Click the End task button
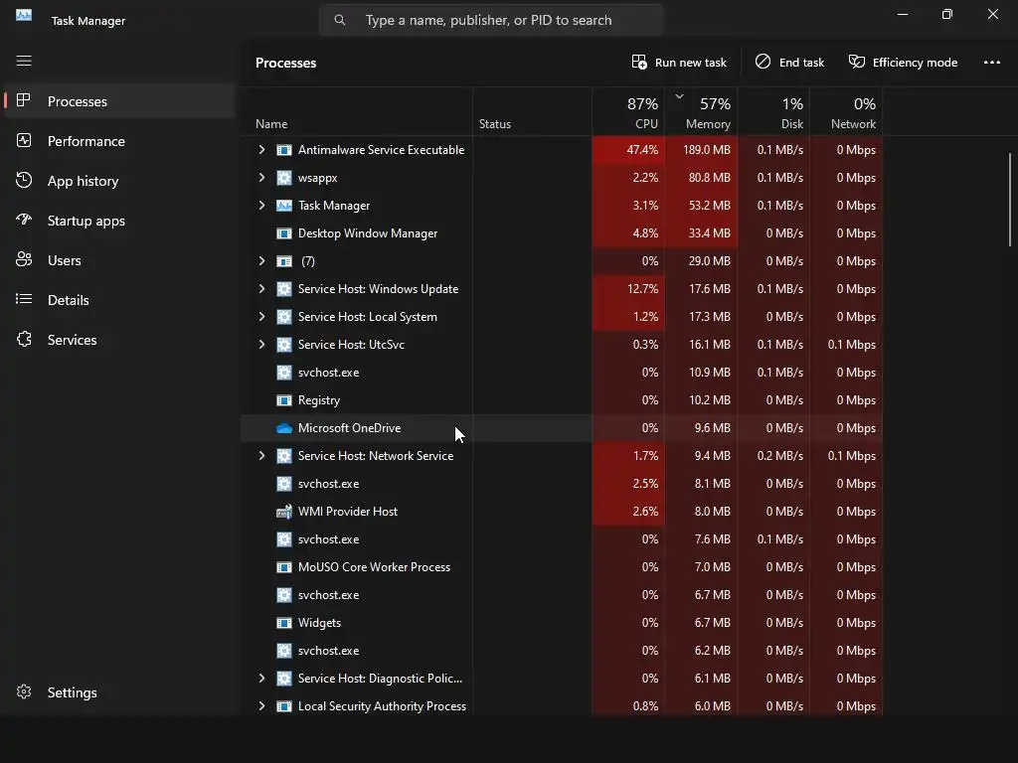The width and height of the screenshot is (1018, 763). [x=789, y=63]
